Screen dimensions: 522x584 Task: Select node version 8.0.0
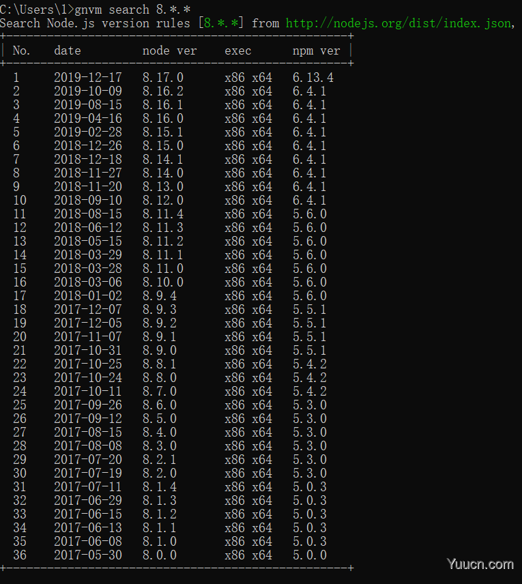(160, 555)
